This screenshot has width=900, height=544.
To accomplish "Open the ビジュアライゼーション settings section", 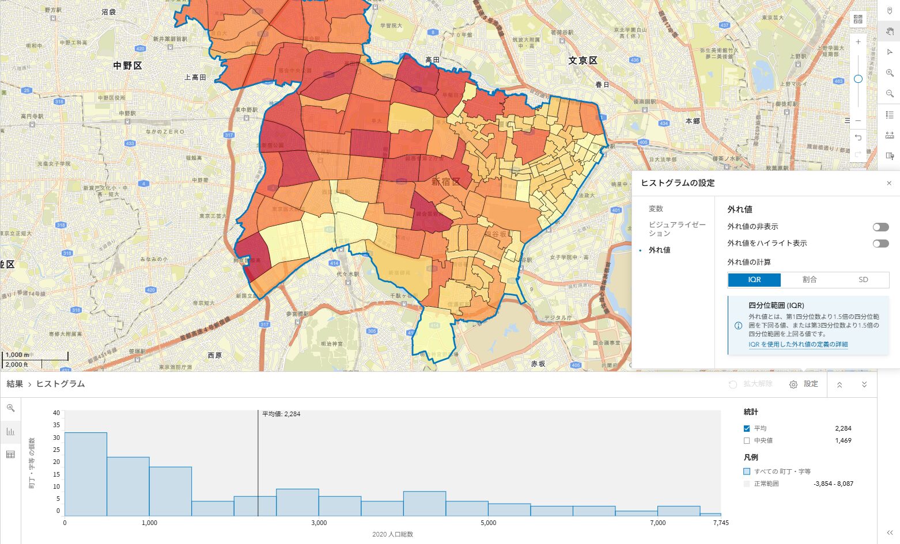I will click(676, 229).
